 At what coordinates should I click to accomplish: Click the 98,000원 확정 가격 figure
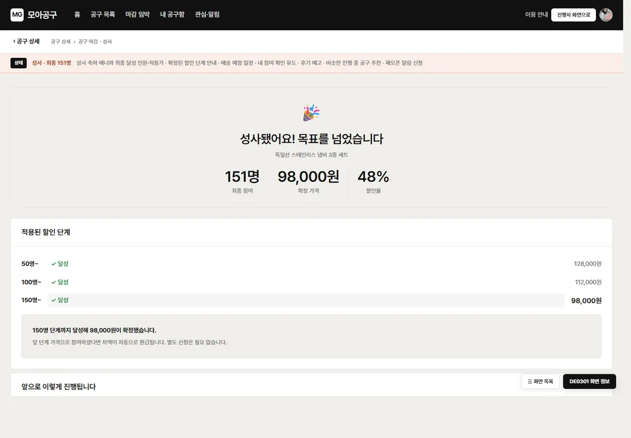click(x=308, y=177)
